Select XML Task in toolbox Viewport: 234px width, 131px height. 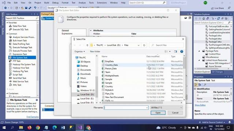tap(17, 85)
